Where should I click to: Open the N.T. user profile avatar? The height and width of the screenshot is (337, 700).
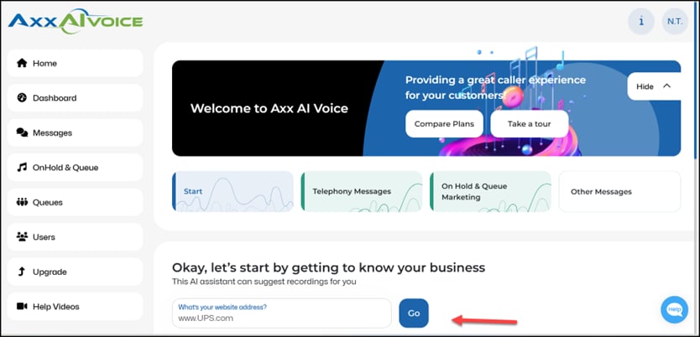click(675, 22)
